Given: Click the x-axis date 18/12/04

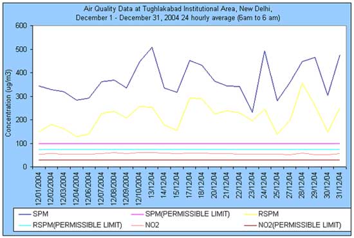Looking at the screenshot, I should point(201,185).
